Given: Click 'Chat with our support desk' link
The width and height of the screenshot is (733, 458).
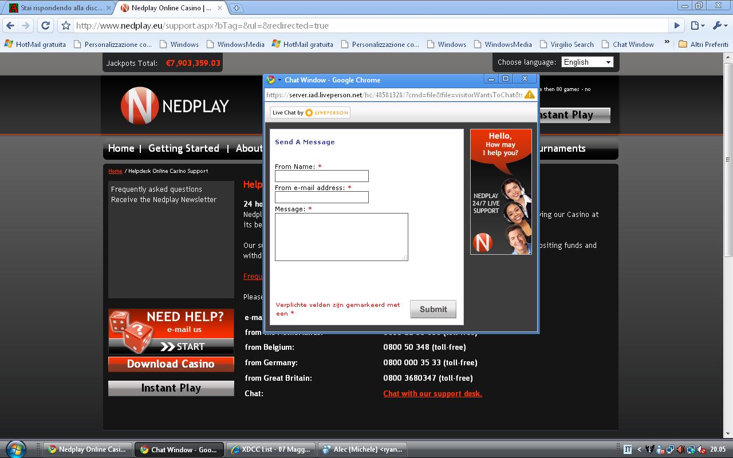Looking at the screenshot, I should (x=432, y=393).
